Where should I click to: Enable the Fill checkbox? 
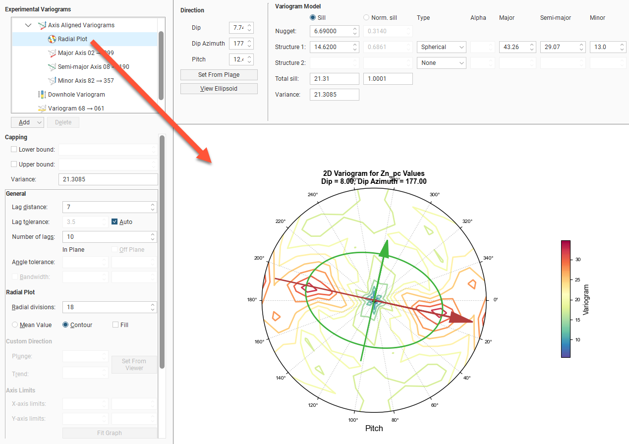click(x=115, y=325)
